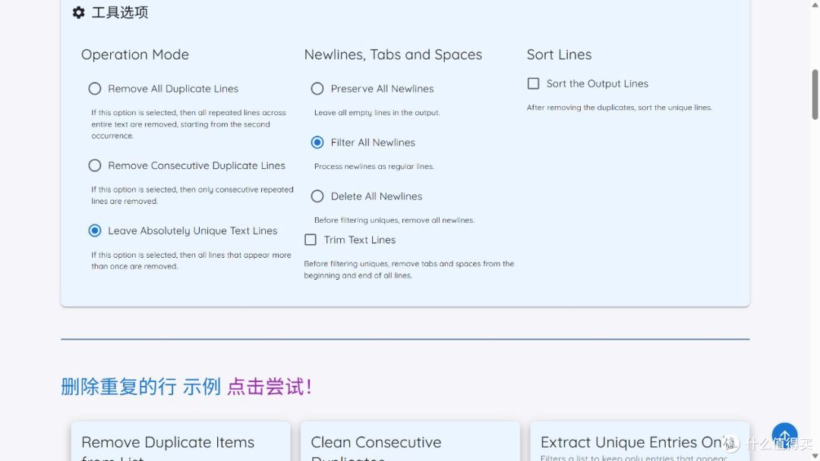The image size is (820, 461).
Task: Select Preserve All Newlines radio option
Action: point(317,89)
